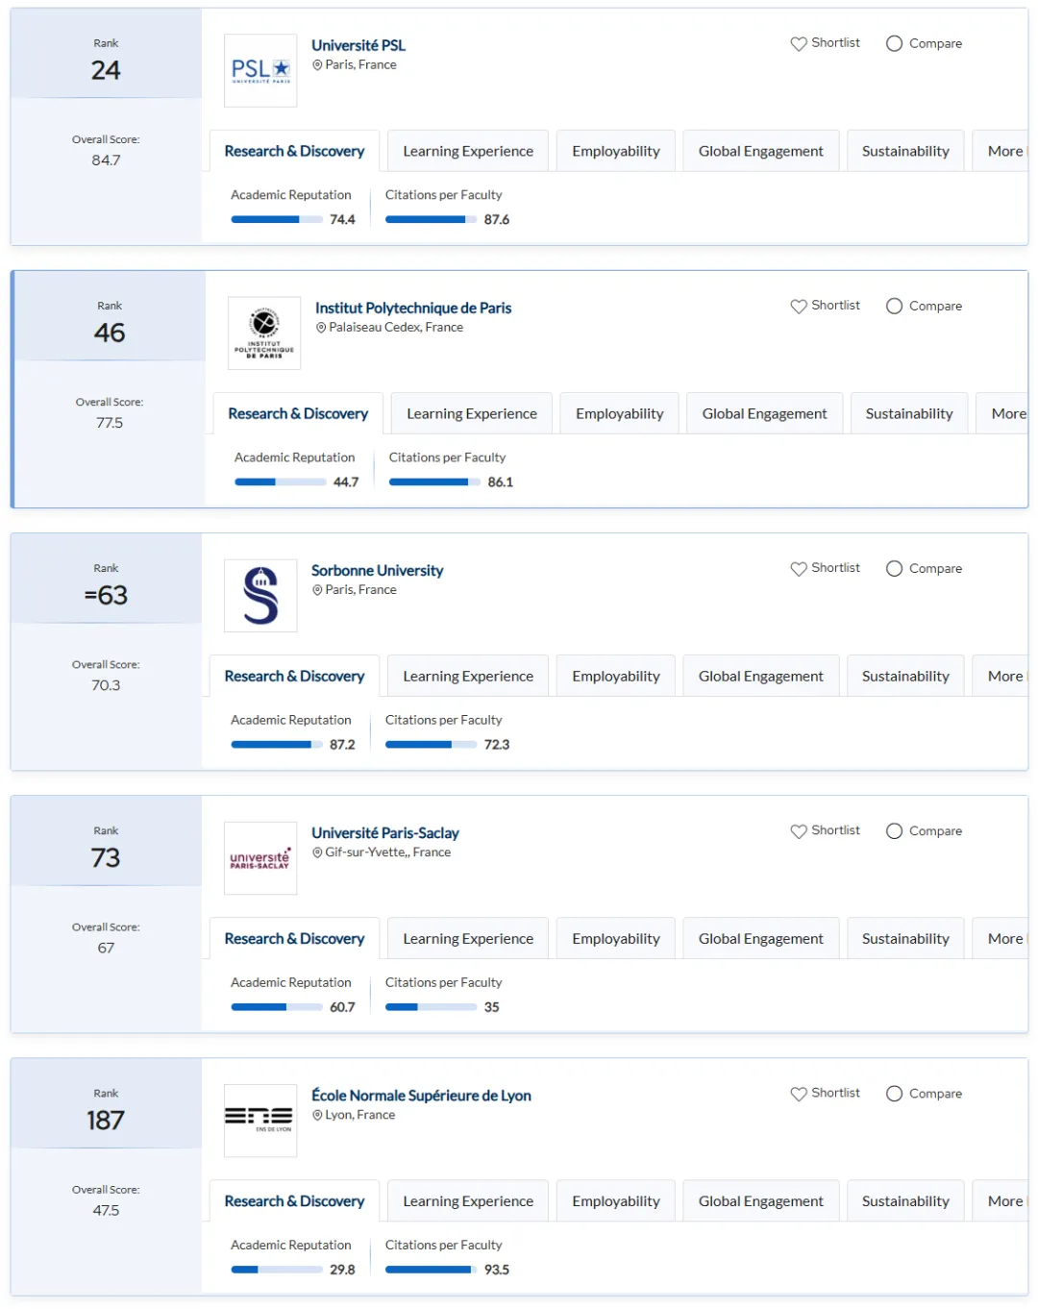The height and width of the screenshot is (1309, 1038).
Task: Shortlist Sorbonne University with heart icon
Action: tap(825, 568)
